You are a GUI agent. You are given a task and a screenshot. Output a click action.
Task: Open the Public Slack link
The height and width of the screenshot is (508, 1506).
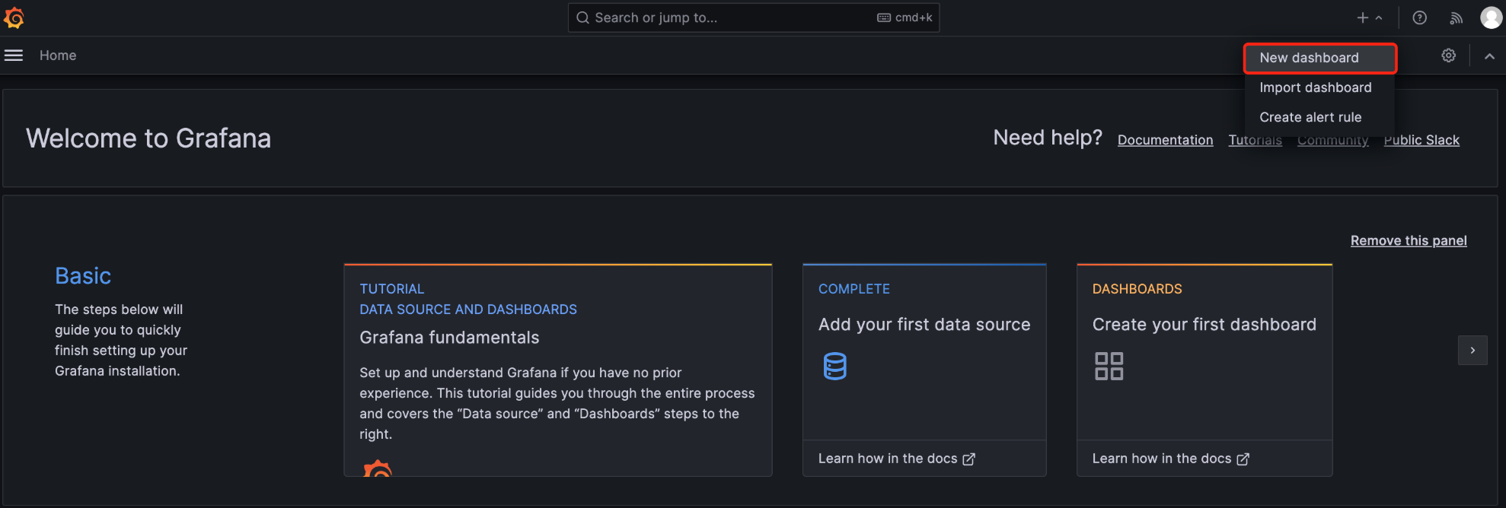[1421, 140]
